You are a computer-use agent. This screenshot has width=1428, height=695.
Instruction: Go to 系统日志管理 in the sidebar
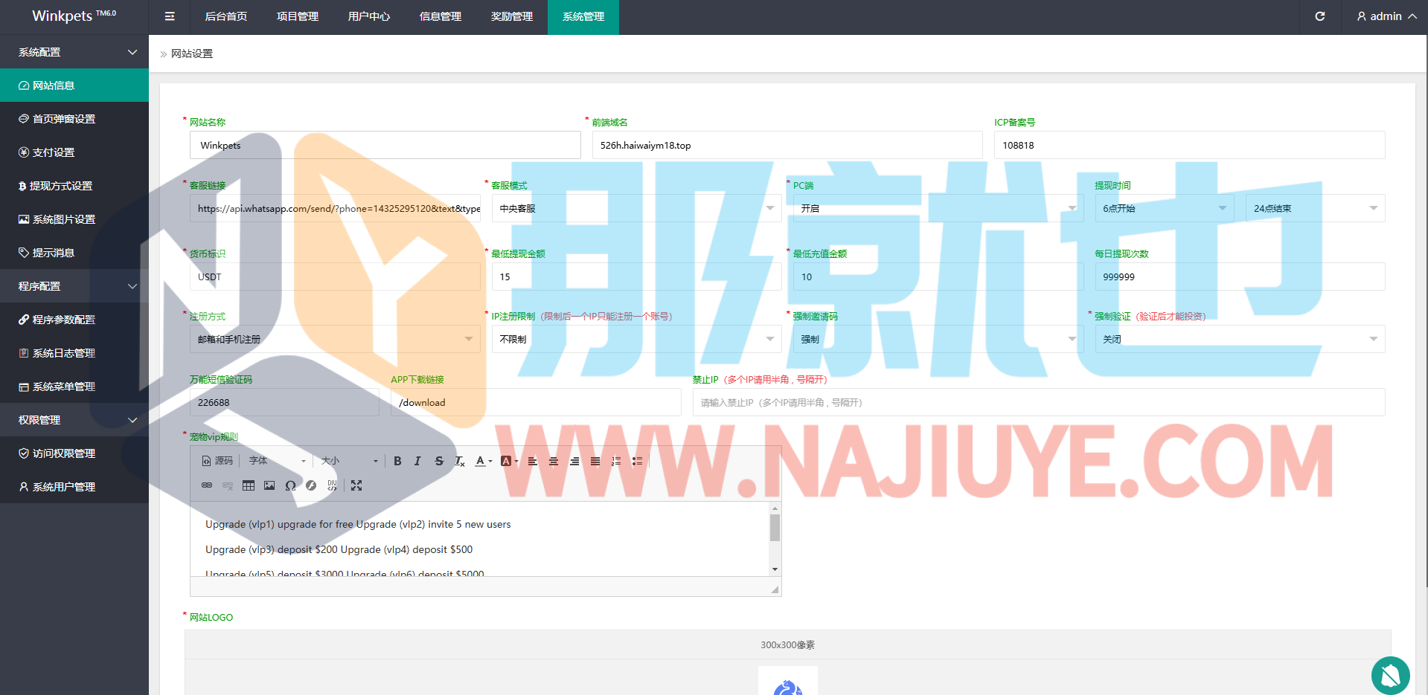point(64,353)
